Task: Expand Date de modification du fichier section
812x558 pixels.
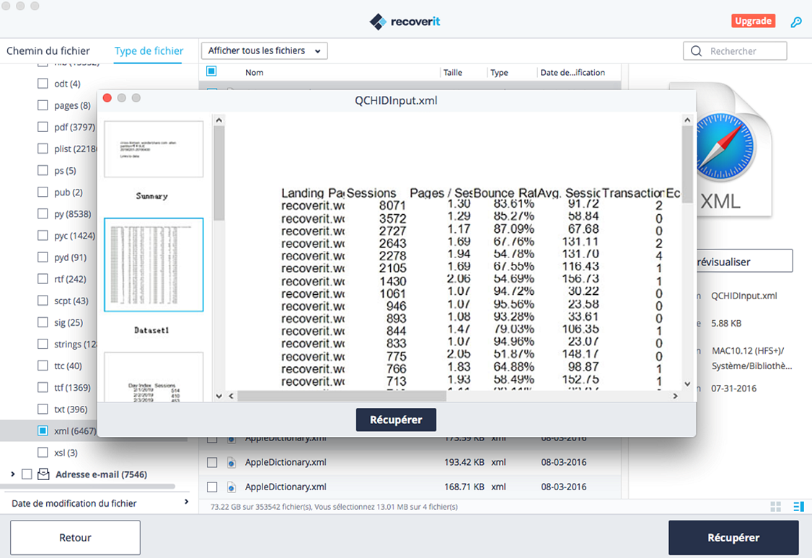Action: pos(187,502)
